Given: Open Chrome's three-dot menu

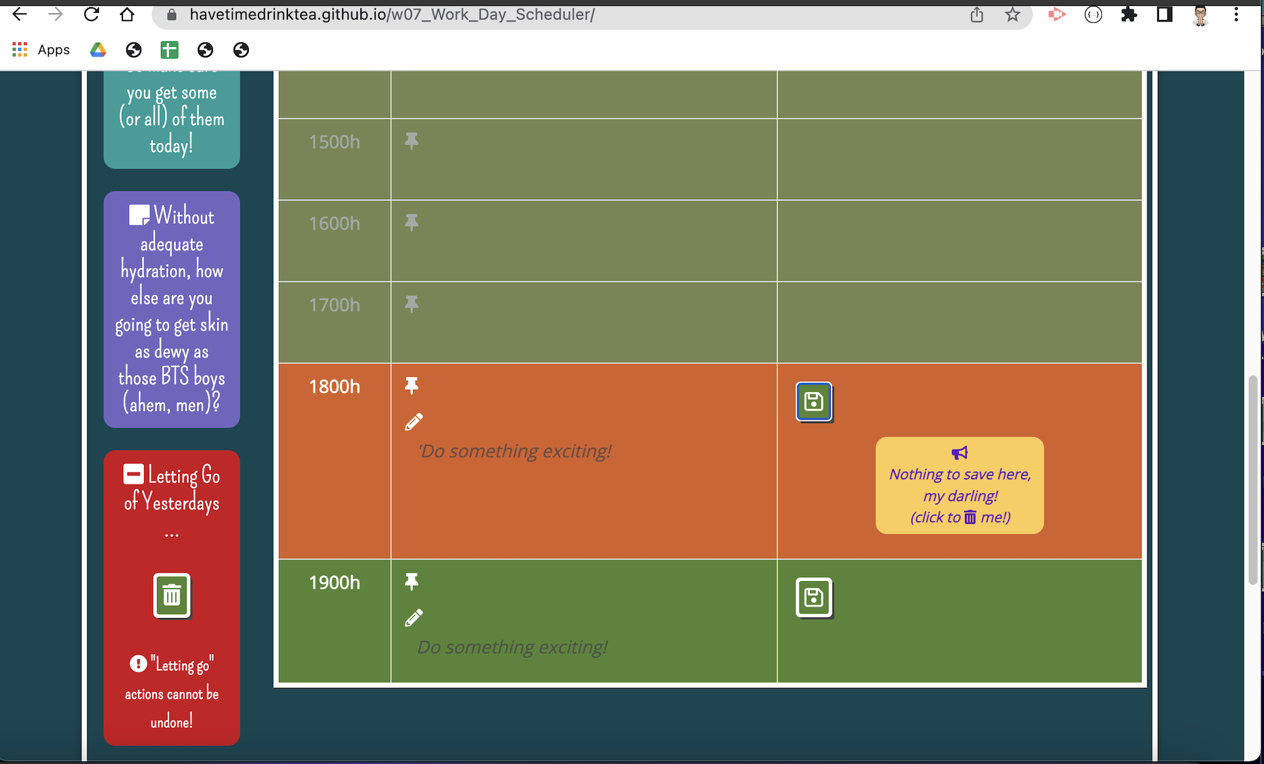Looking at the screenshot, I should coord(1236,14).
